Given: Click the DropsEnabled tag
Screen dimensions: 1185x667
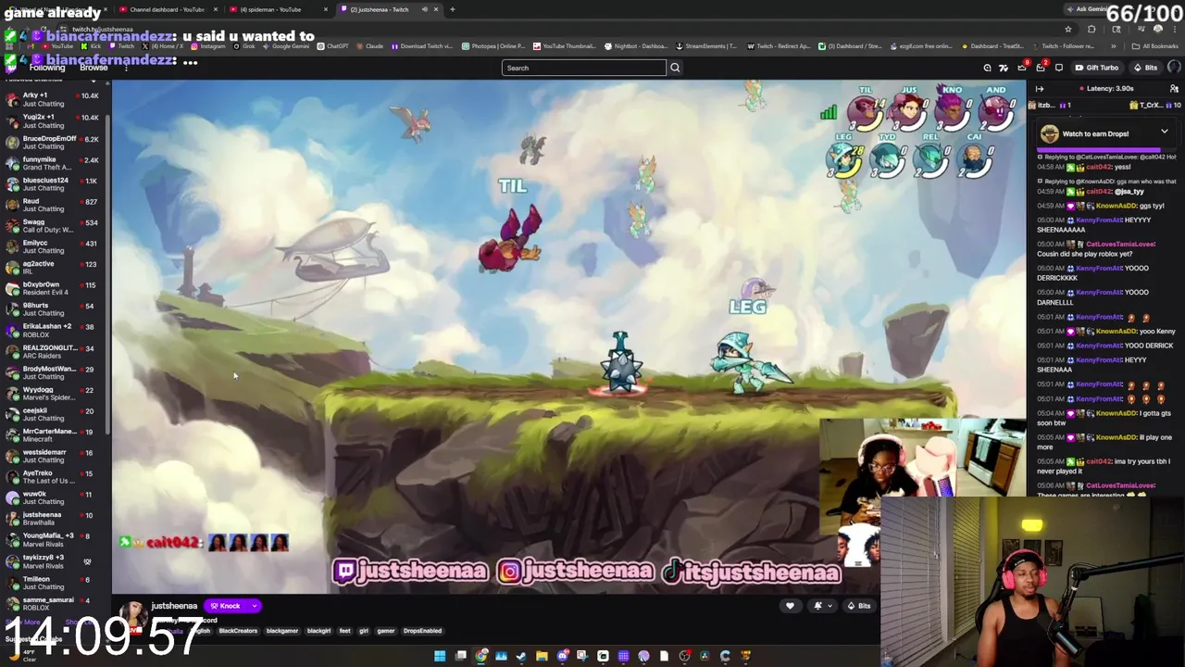Looking at the screenshot, I should tap(422, 631).
